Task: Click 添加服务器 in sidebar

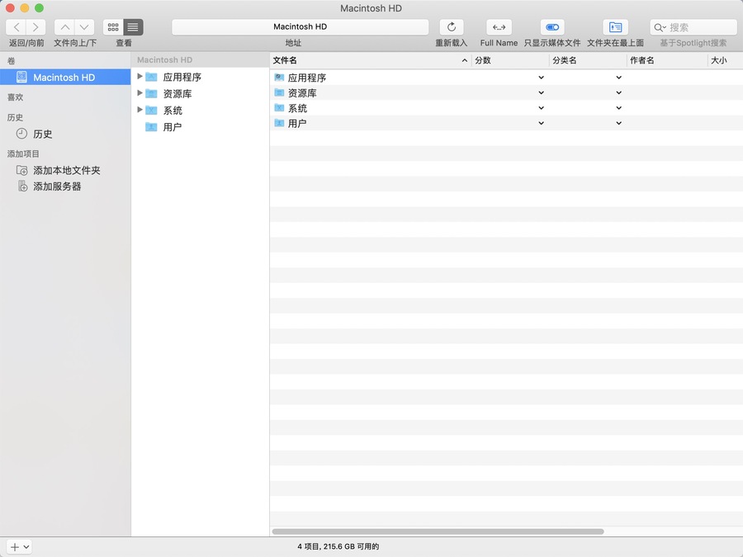Action: tap(57, 186)
